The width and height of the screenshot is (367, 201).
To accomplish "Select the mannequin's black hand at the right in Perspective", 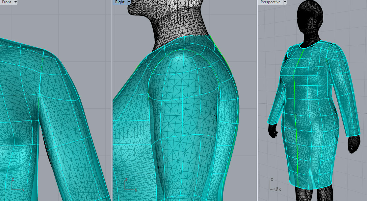I will tap(353, 146).
